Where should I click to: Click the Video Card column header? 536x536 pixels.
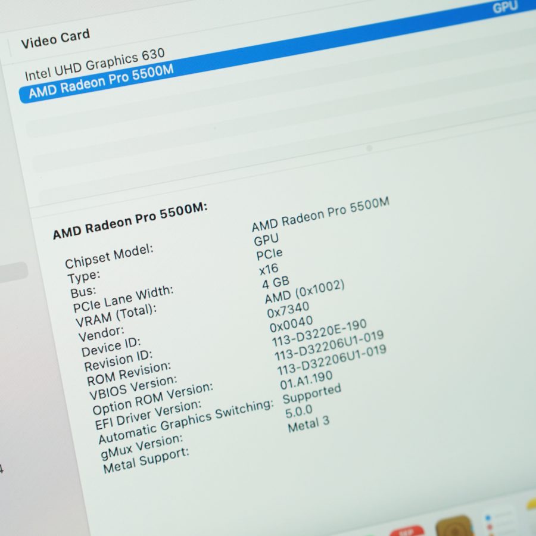pos(55,38)
